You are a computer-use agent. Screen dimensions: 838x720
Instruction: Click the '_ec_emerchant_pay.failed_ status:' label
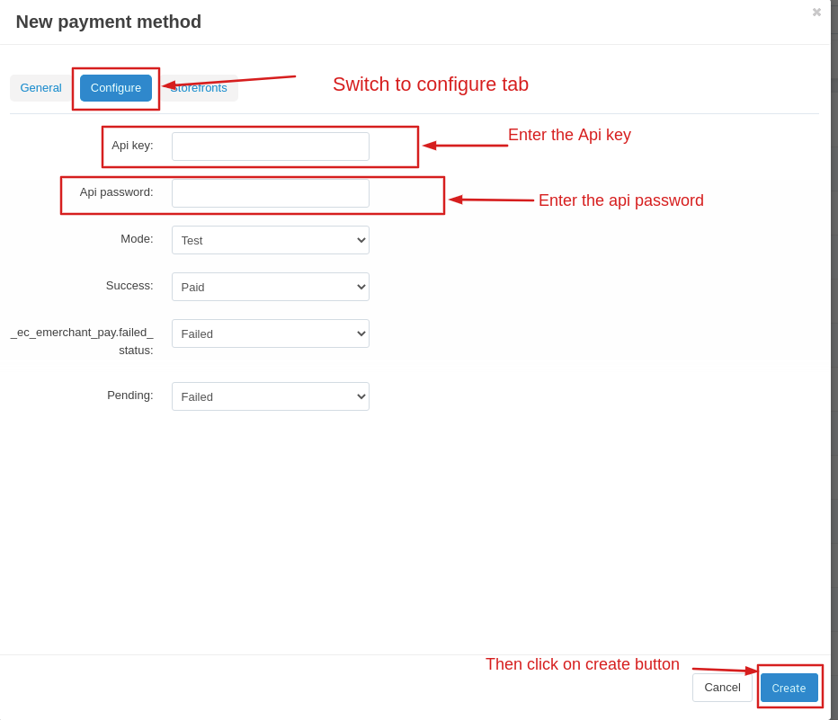tap(82, 342)
